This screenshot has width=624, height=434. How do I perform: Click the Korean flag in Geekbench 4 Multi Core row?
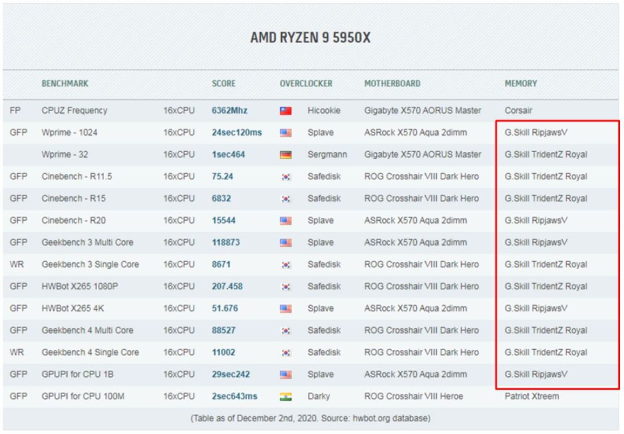click(286, 331)
